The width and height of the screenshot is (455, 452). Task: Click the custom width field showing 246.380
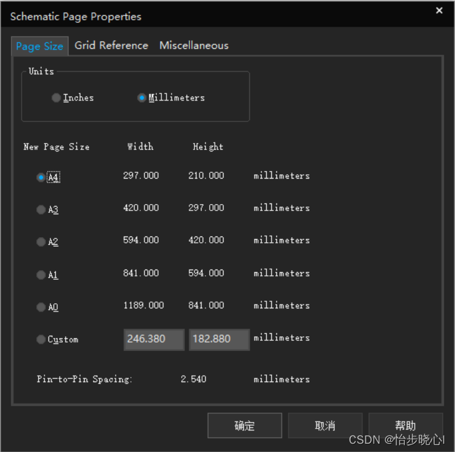[154, 339]
